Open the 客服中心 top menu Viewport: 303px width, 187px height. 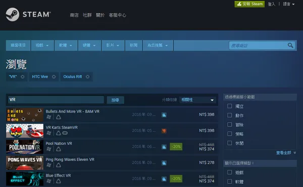(118, 15)
